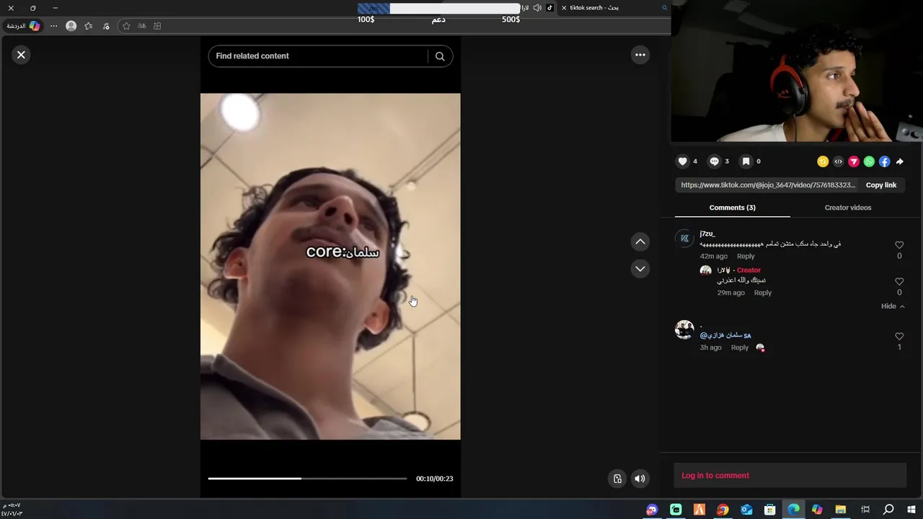Reply to the 3h ago comment
The width and height of the screenshot is (923, 519).
(x=740, y=347)
